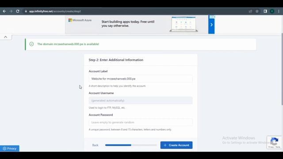Close the ad with the X icon
Image resolution: width=283 pixels, height=159 pixels.
click(x=214, y=17)
